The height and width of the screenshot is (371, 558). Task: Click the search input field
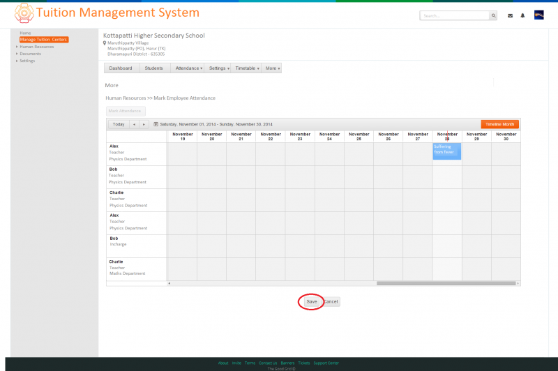pyautogui.click(x=455, y=15)
